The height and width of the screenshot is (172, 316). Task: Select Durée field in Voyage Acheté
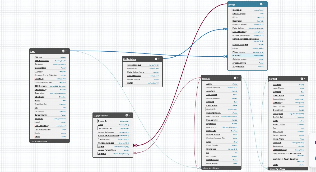[113, 125]
